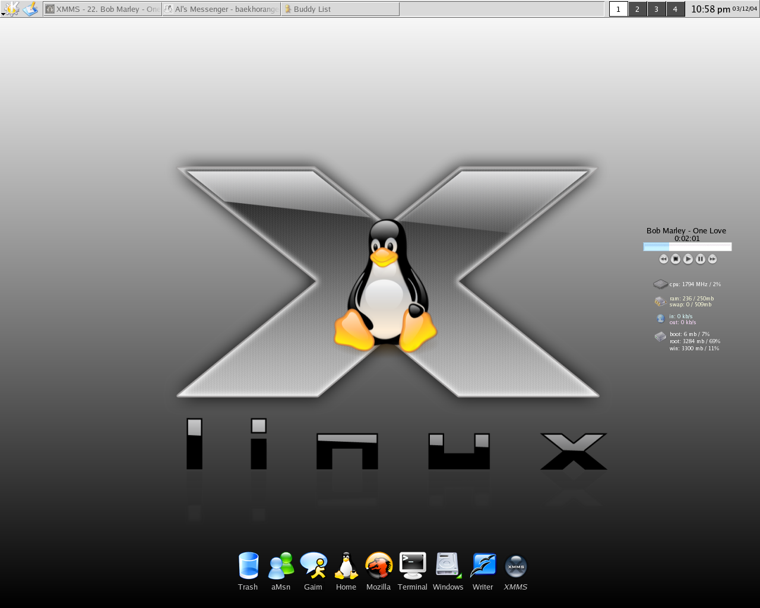
Task: Click elapsed time 0:02:01 in widget
Action: [x=687, y=238]
